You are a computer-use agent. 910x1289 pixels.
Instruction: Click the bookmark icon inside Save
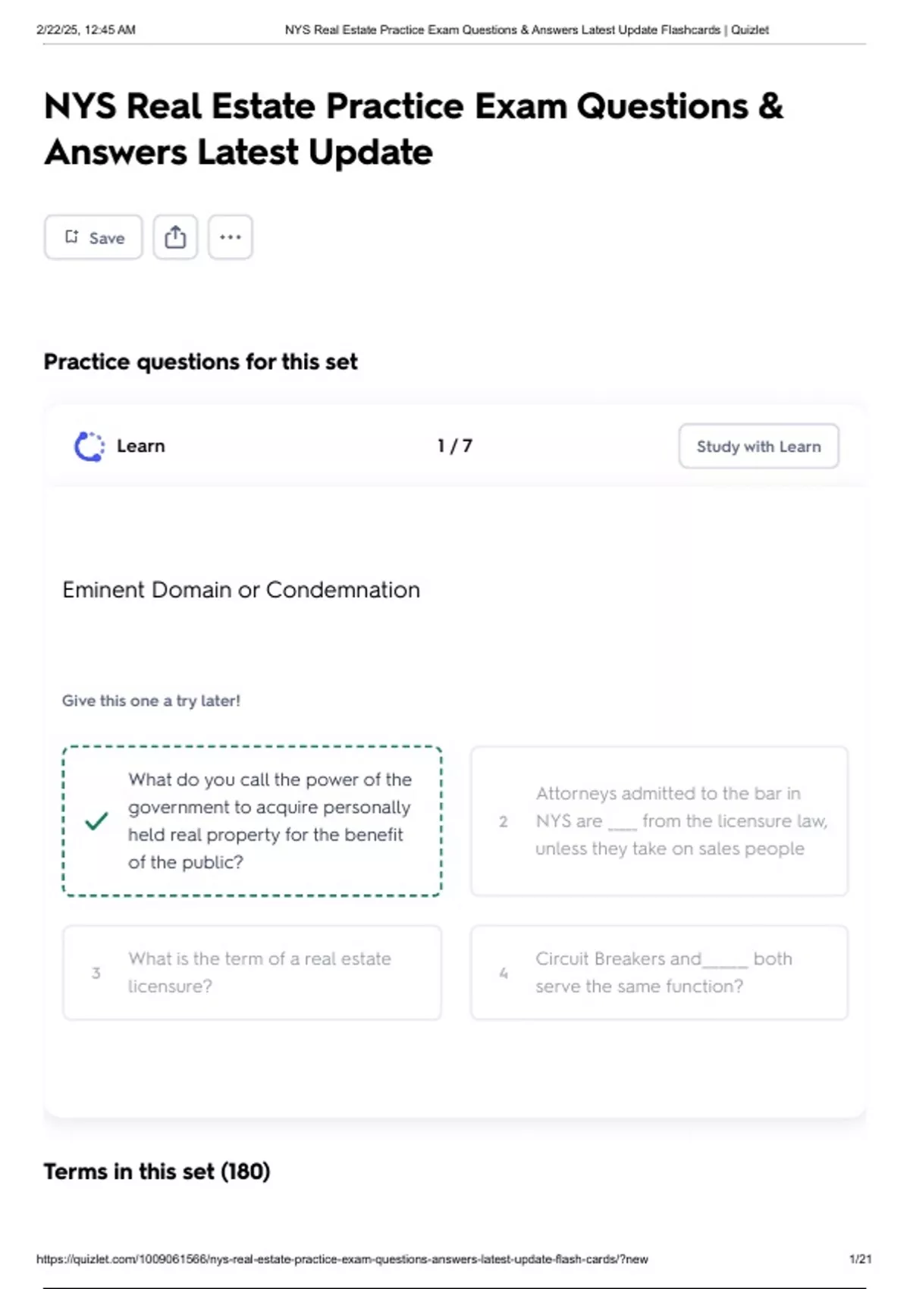[x=71, y=237]
